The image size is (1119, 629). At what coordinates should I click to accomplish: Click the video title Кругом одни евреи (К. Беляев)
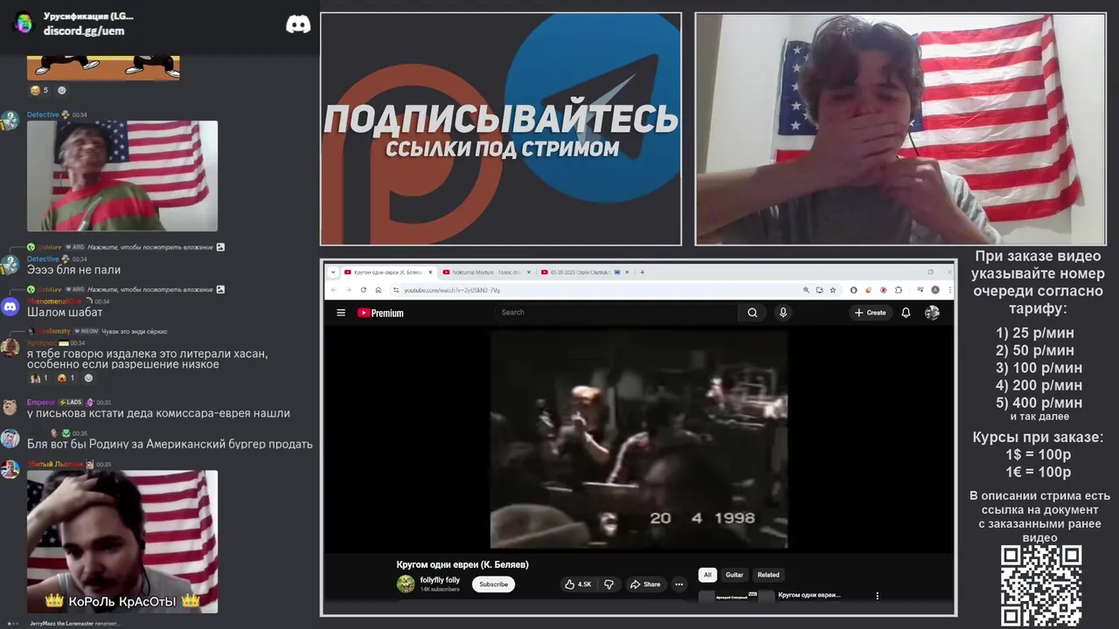pos(462,564)
